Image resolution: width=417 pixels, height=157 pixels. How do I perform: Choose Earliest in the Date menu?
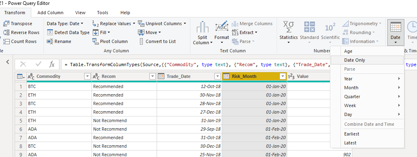tap(367, 134)
